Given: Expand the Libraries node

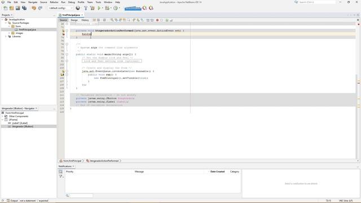Looking at the screenshot, I should click(x=6, y=37).
